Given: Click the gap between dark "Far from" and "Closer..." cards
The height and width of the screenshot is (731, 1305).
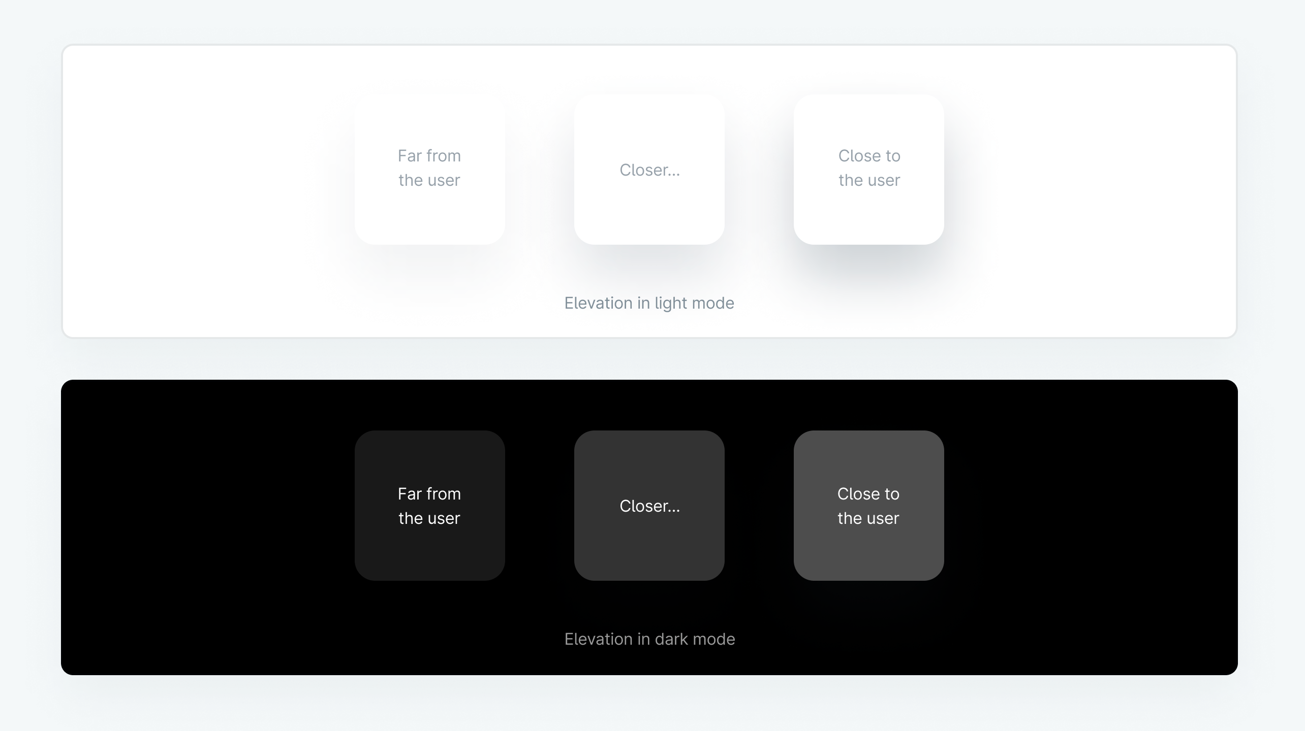Looking at the screenshot, I should coord(540,506).
